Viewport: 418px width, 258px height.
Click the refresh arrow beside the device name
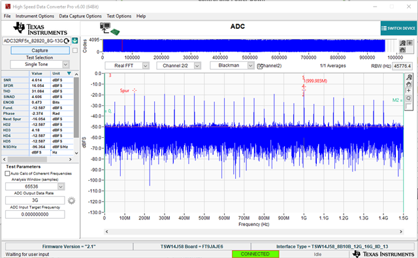[67, 40]
